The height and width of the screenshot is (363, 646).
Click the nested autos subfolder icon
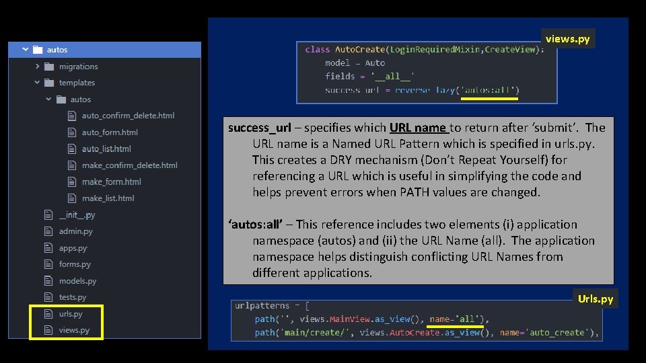click(61, 99)
